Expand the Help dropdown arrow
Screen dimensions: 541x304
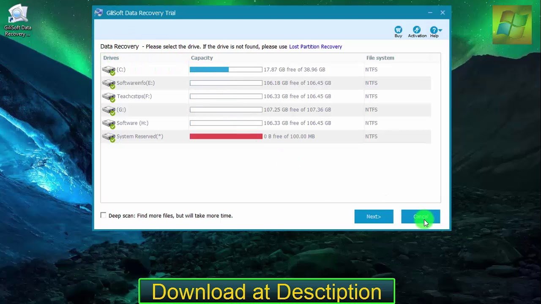(440, 30)
